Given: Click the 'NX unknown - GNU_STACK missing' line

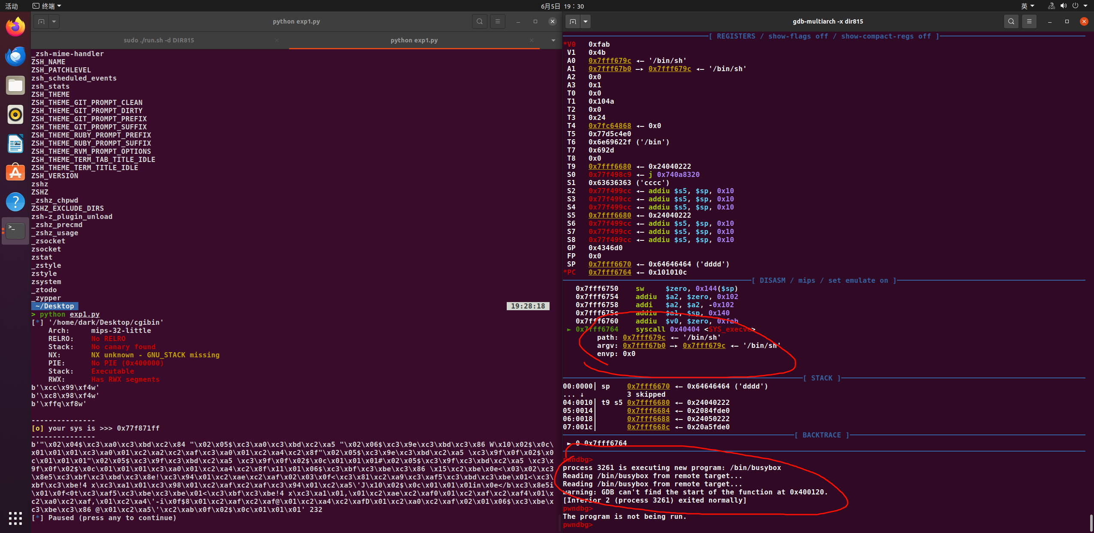Looking at the screenshot, I should click(x=155, y=355).
